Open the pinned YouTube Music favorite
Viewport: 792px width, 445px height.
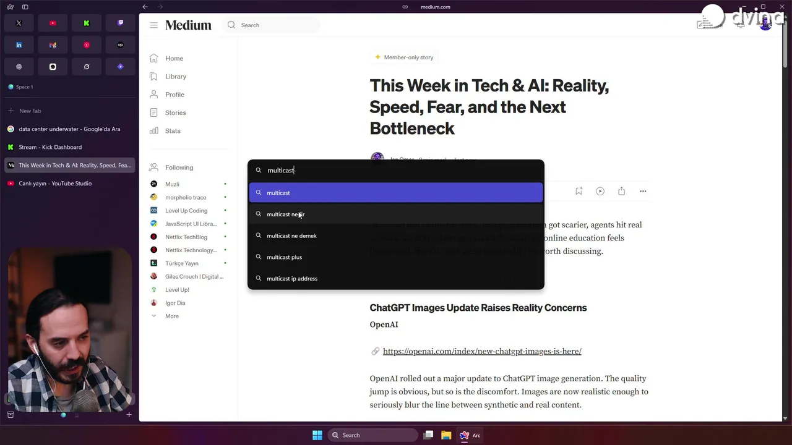87,45
